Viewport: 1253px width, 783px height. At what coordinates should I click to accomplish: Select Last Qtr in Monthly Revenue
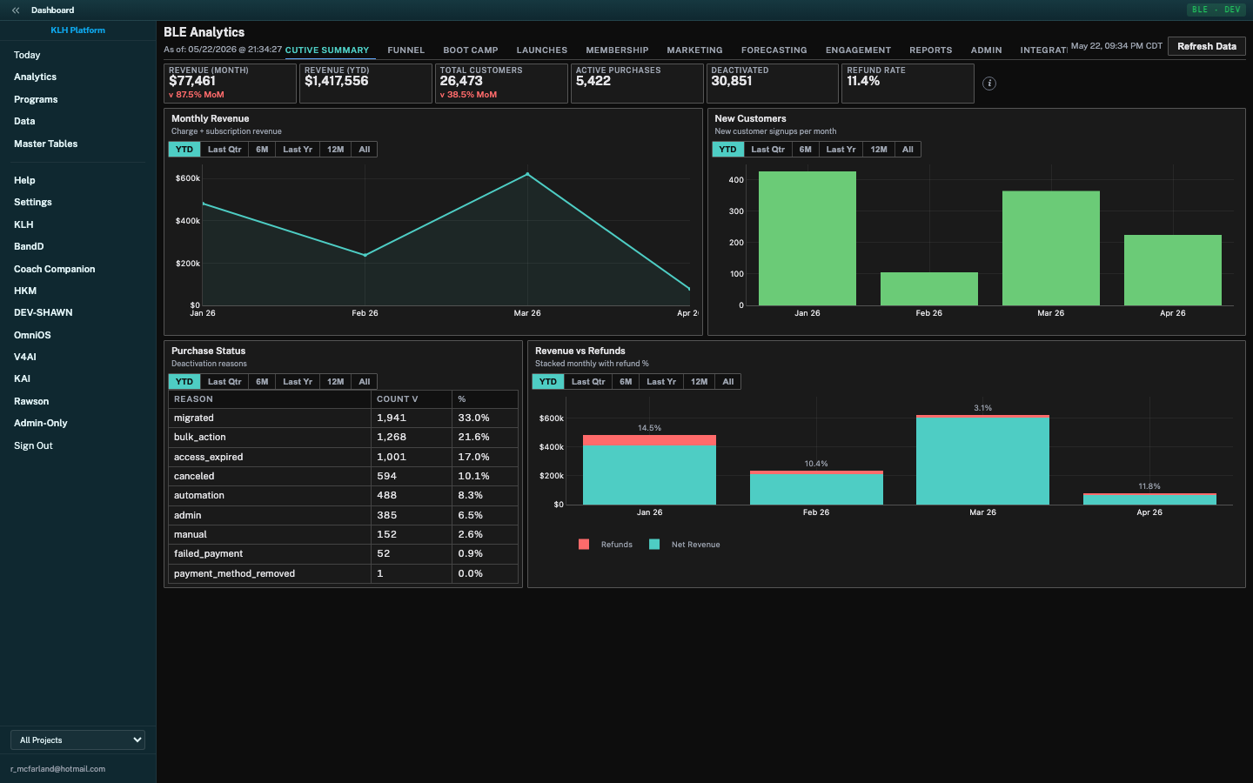pos(224,150)
